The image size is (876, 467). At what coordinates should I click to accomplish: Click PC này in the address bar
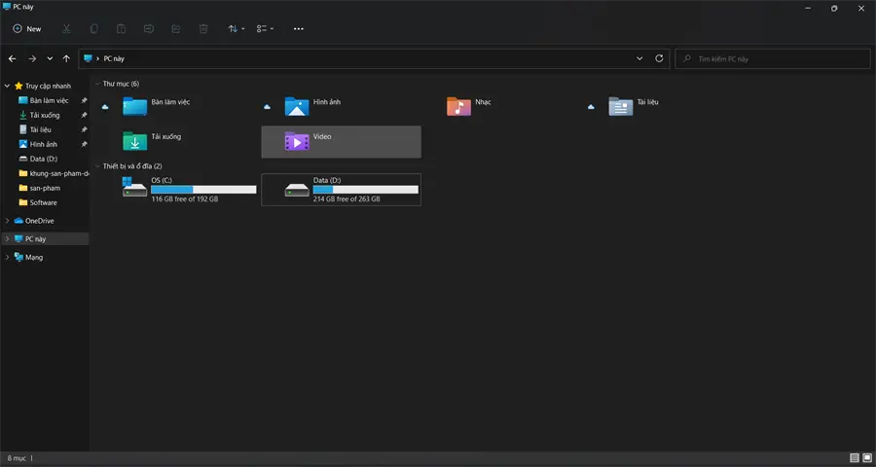point(114,58)
